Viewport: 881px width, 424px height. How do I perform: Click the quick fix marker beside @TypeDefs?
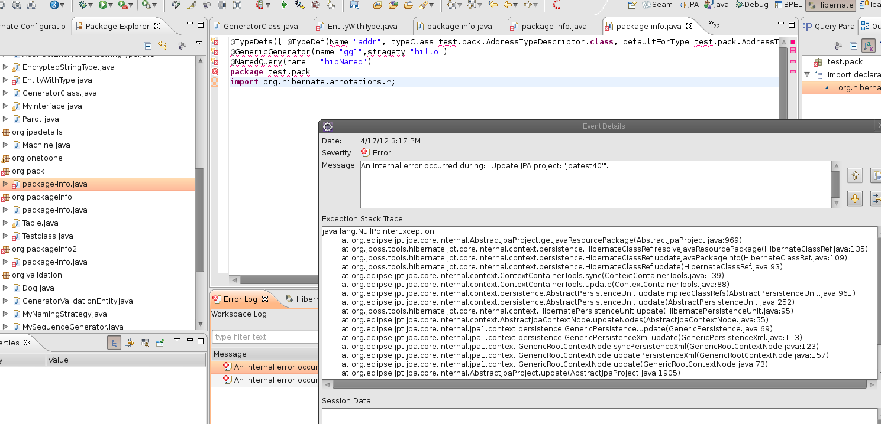tap(216, 42)
